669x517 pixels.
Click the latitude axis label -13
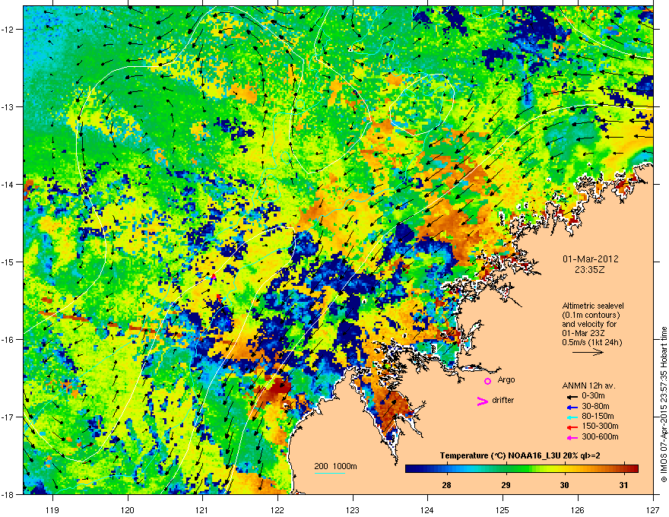click(x=8, y=106)
